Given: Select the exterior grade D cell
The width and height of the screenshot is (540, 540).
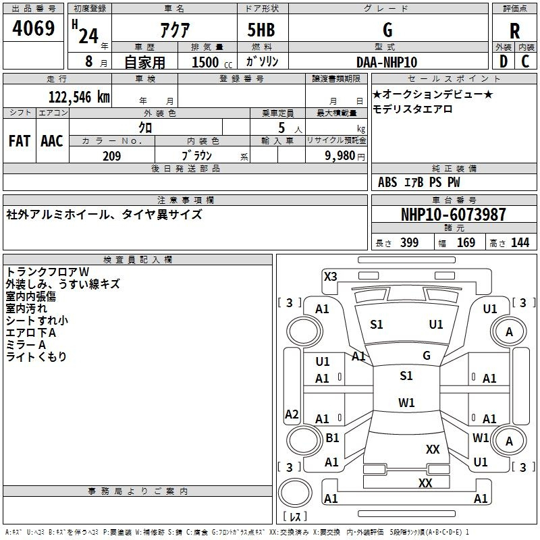Looking at the screenshot, I should click(504, 61).
